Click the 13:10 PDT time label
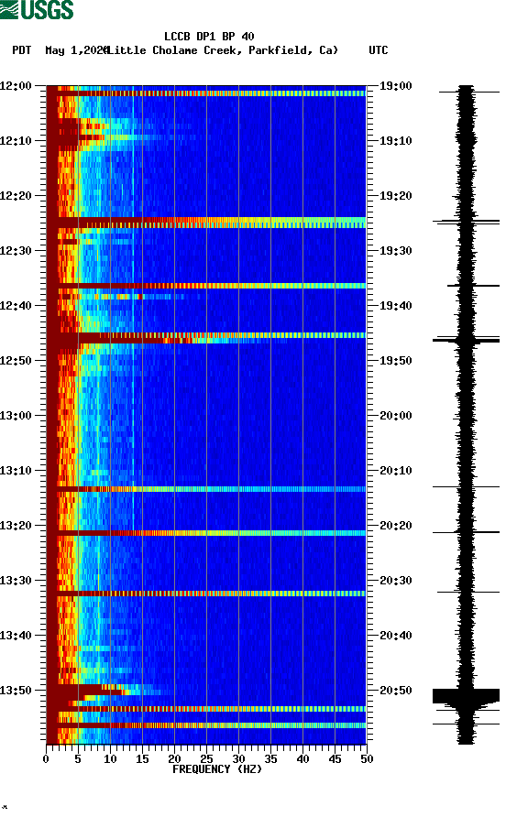The image size is (506, 817). (16, 471)
